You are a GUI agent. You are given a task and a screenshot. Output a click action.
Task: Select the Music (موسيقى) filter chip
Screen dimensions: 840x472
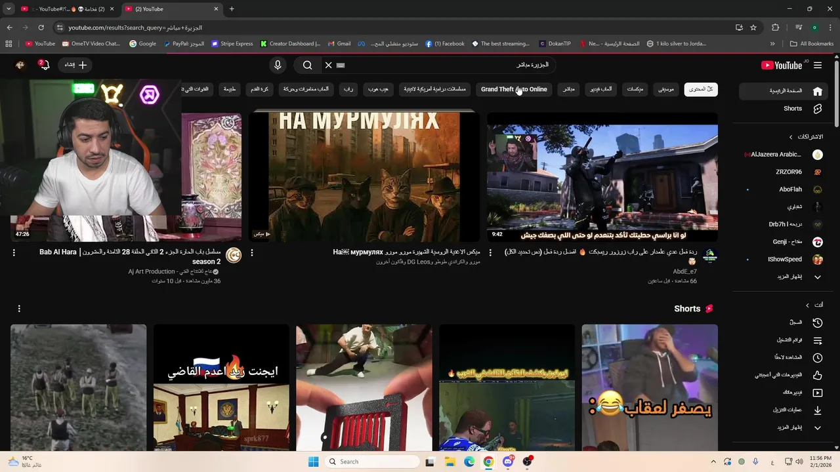pyautogui.click(x=667, y=89)
